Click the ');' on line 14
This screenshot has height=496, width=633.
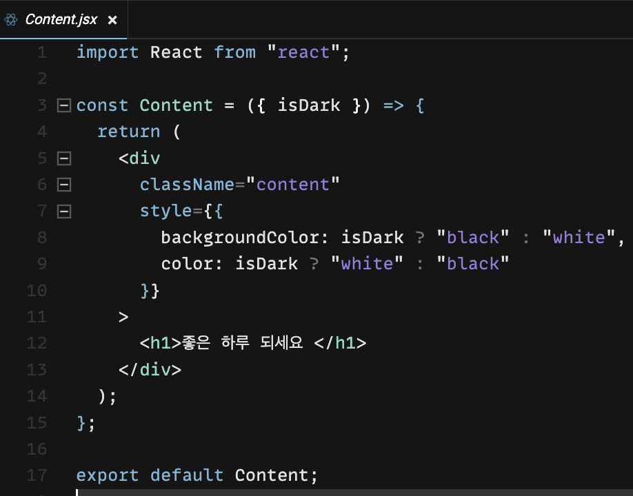pyautogui.click(x=108, y=396)
